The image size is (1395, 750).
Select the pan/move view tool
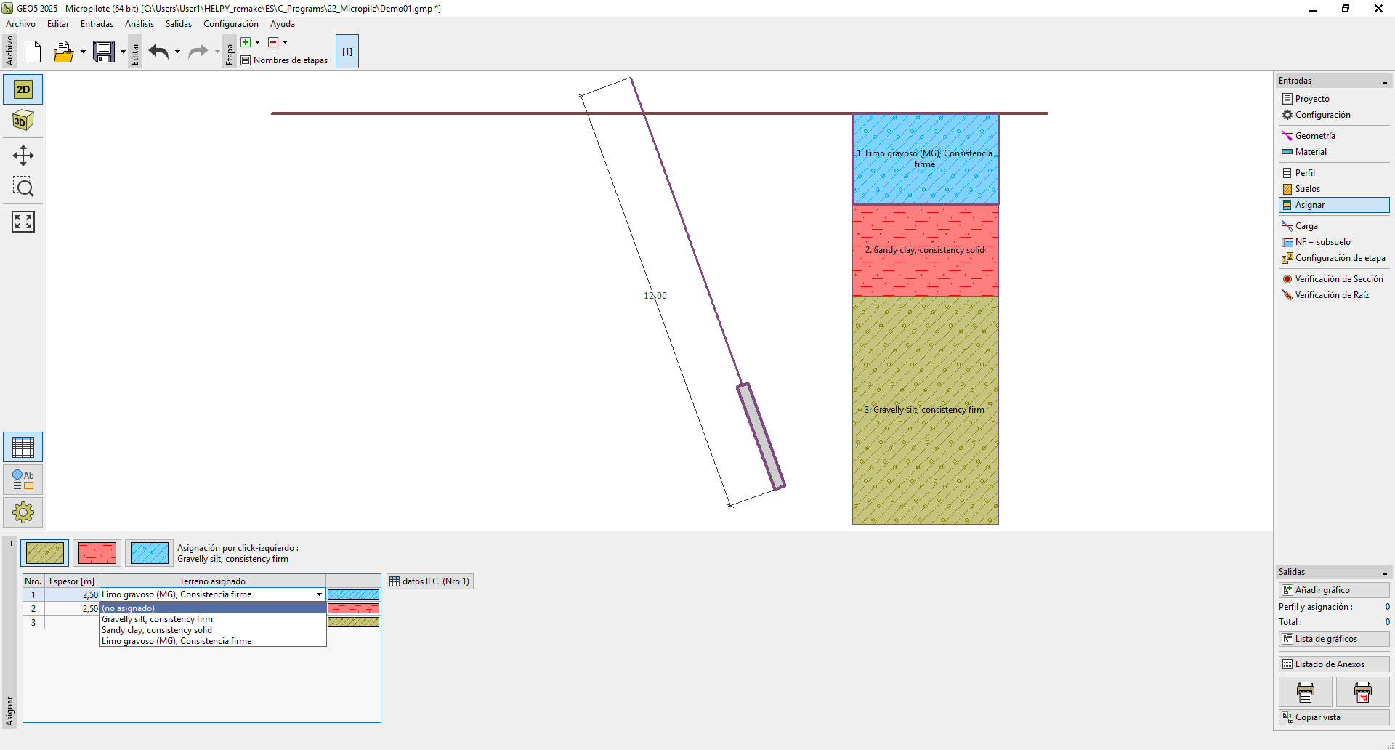coord(23,155)
